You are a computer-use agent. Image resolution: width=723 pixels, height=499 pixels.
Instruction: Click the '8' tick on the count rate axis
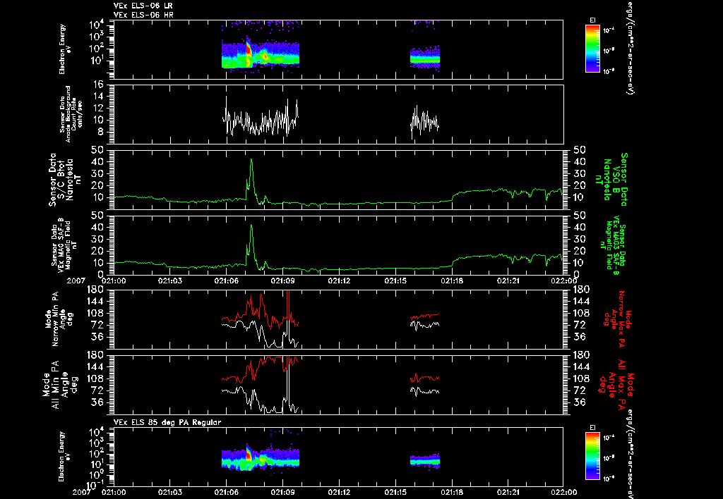[x=100, y=133]
